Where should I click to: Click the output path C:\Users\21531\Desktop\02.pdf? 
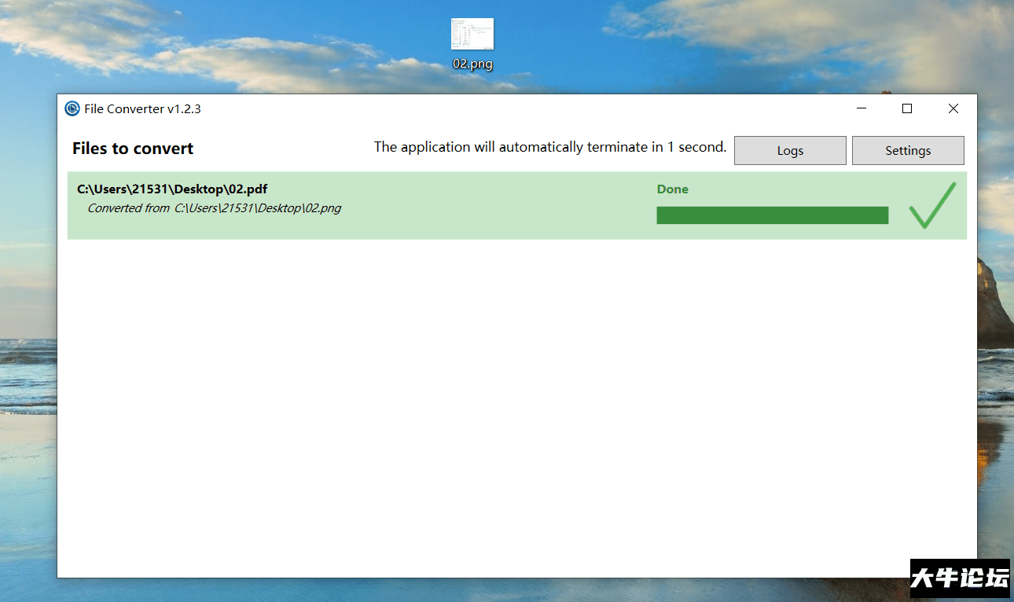coord(172,189)
